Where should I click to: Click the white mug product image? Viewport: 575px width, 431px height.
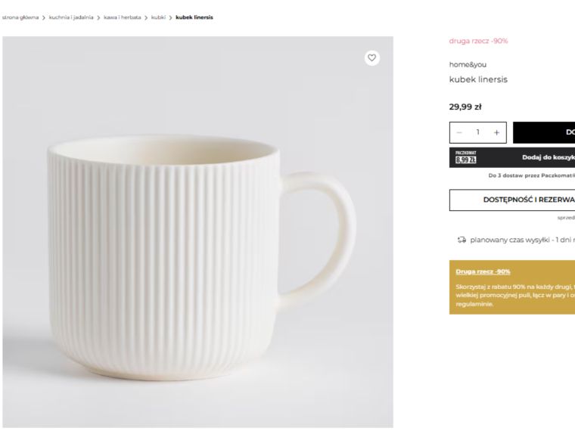198,231
